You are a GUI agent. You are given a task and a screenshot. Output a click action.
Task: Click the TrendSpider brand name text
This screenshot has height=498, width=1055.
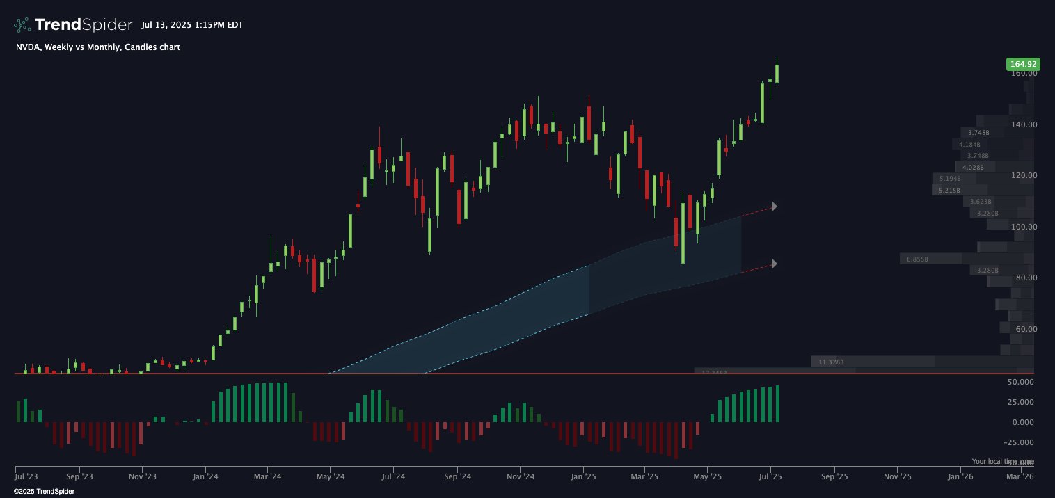[x=84, y=25]
